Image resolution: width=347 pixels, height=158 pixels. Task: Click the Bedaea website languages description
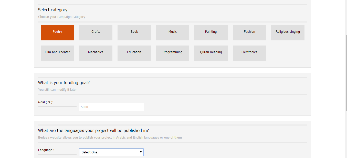click(110, 138)
